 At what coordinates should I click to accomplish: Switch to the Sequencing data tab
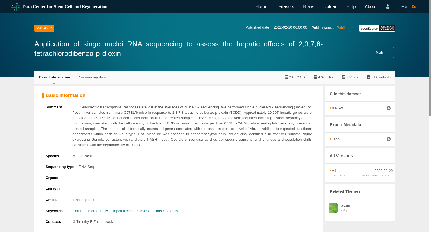[92, 77]
